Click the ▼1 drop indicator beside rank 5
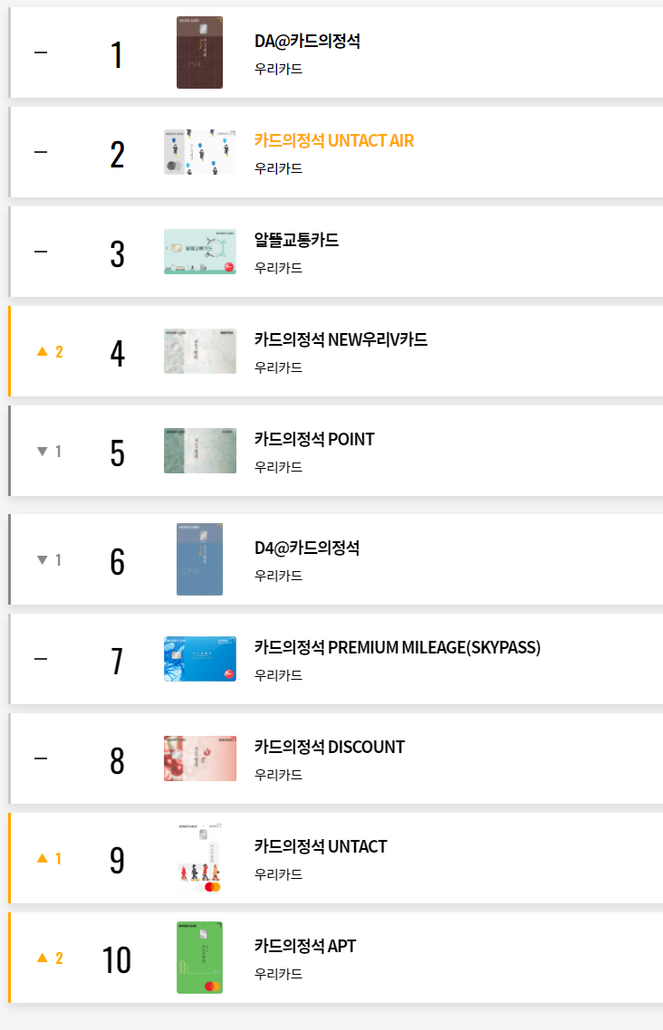 (x=49, y=450)
